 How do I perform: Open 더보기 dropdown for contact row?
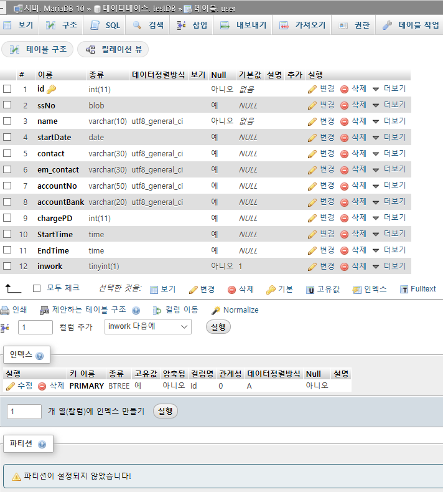(x=389, y=153)
